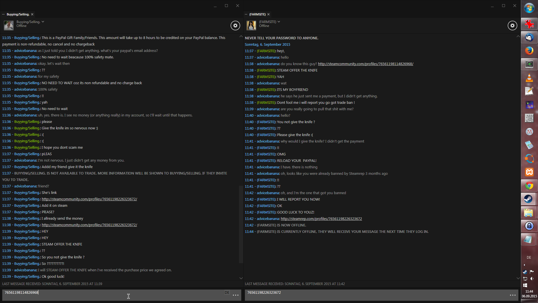This screenshot has width=538, height=303.
Task: Open Thunderbird mail taskbar icon
Action: coord(529,37)
